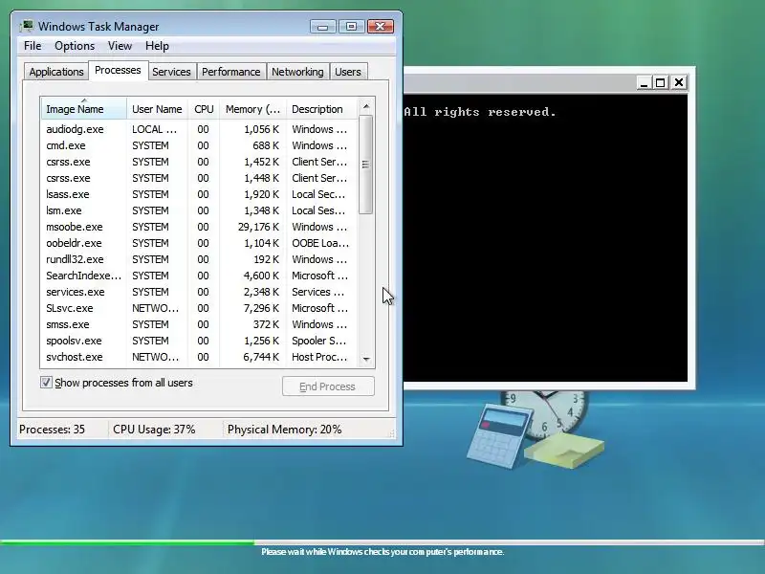
Task: Open the Help menu
Action: point(157,46)
